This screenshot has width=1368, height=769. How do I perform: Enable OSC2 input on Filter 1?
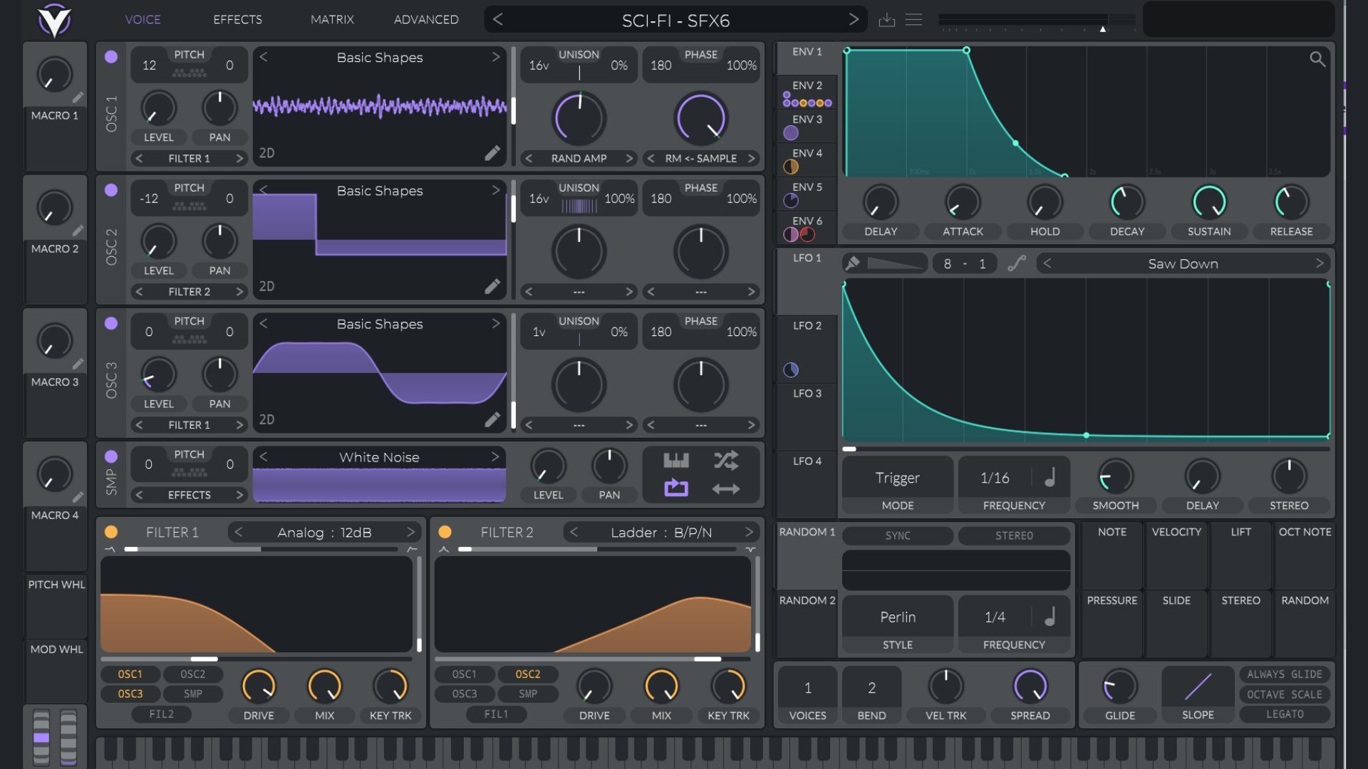[192, 674]
